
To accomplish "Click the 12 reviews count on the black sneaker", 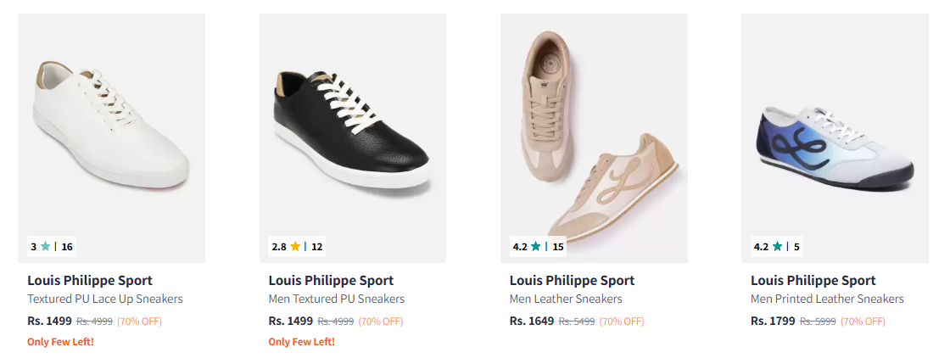I will click(x=317, y=247).
